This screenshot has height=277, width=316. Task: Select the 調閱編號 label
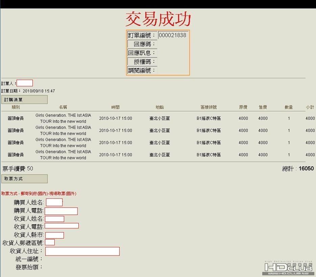click(x=142, y=71)
